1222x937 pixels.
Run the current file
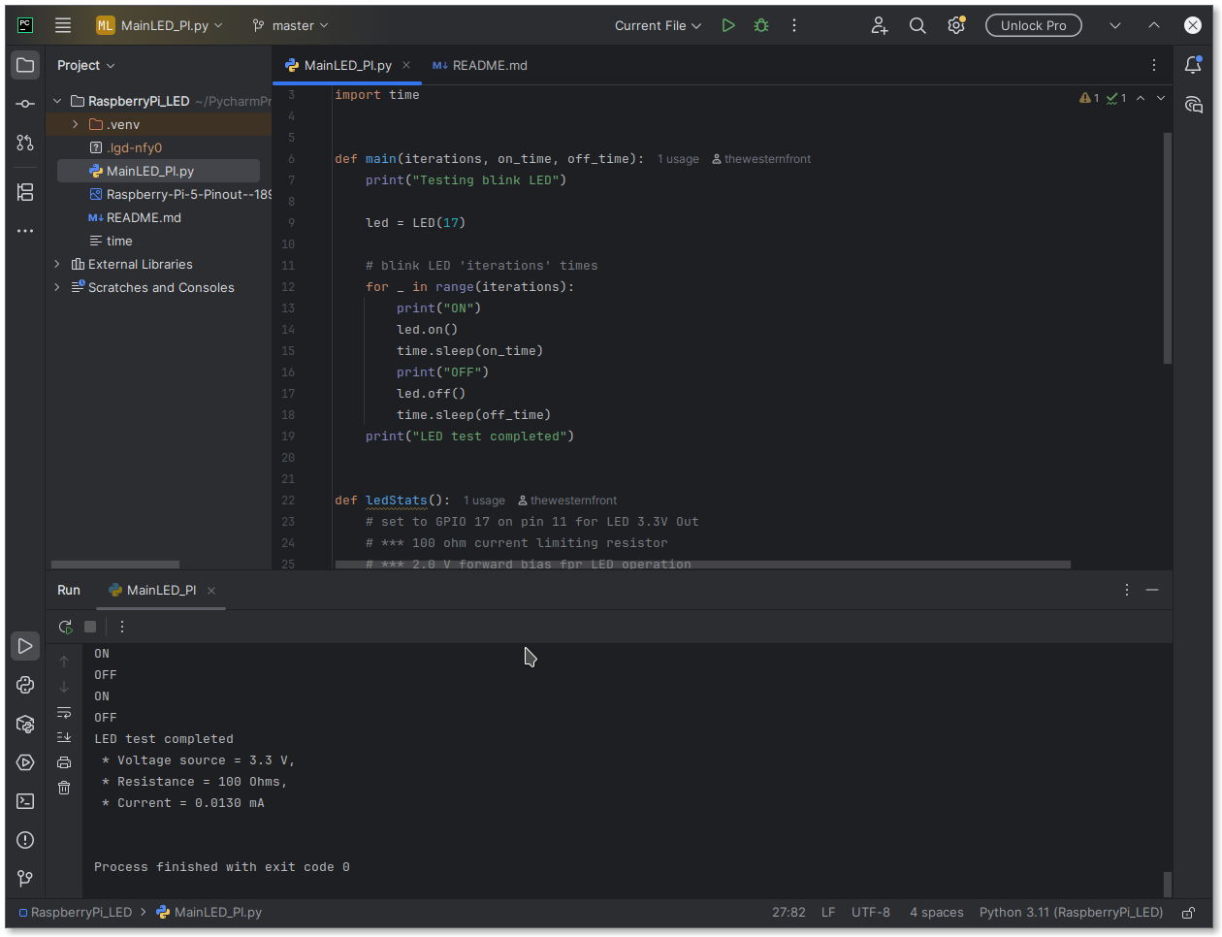[728, 26]
